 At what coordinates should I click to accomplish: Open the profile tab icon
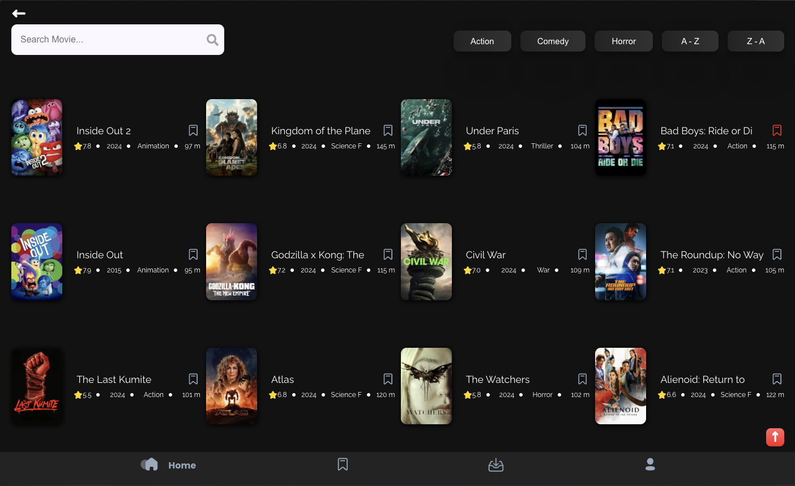pos(650,464)
